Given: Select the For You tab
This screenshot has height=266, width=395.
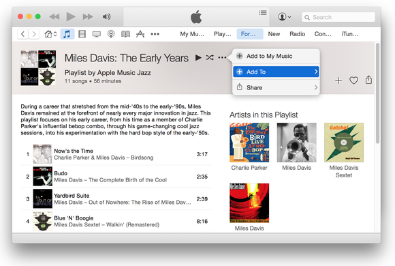Looking at the screenshot, I should click(250, 34).
